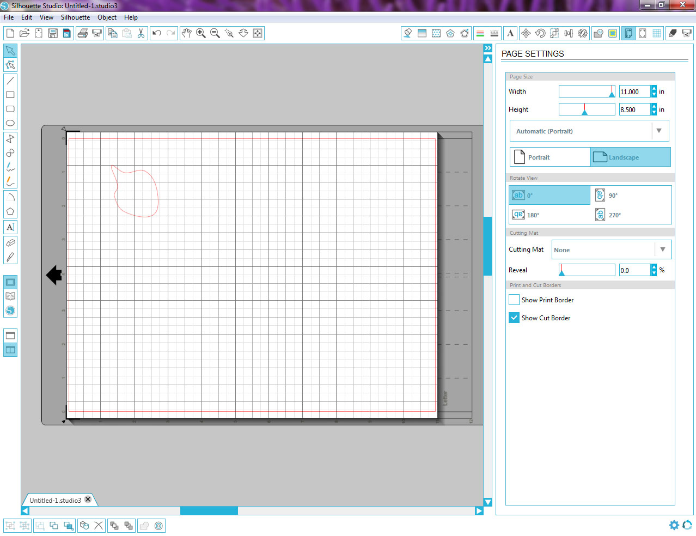Click the horizontal scrollbar thumb
Image resolution: width=696 pixels, height=536 pixels.
tap(209, 511)
